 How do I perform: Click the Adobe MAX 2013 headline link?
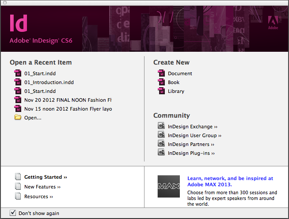(230, 181)
